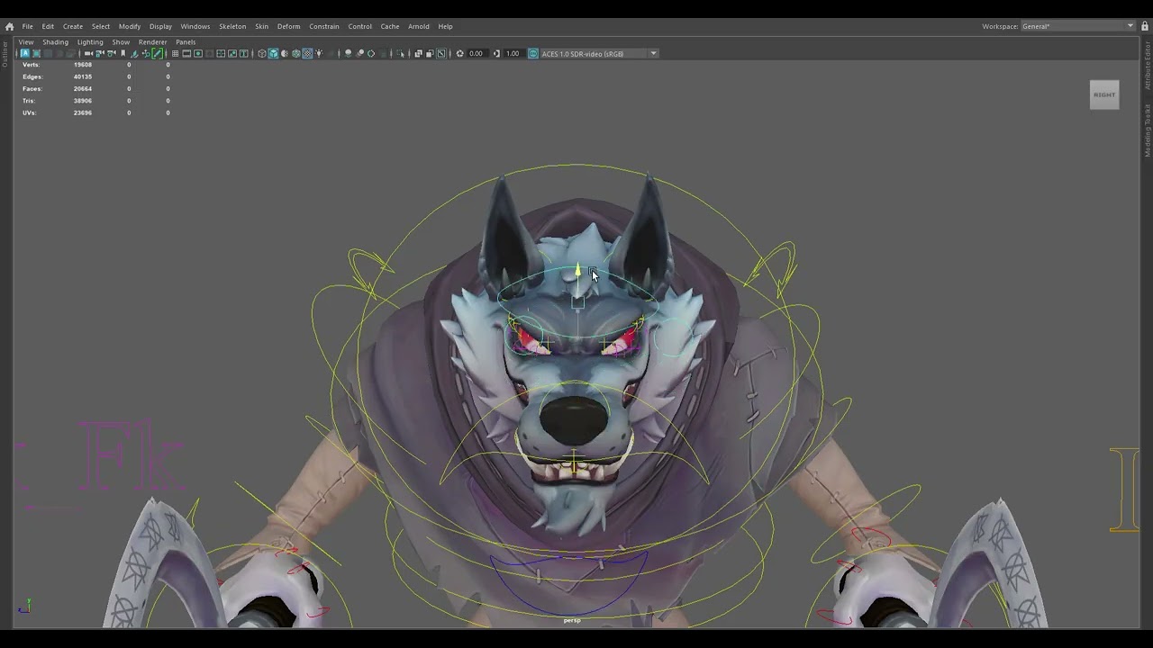This screenshot has width=1153, height=648.
Task: Open the Display menu
Action: point(160,26)
